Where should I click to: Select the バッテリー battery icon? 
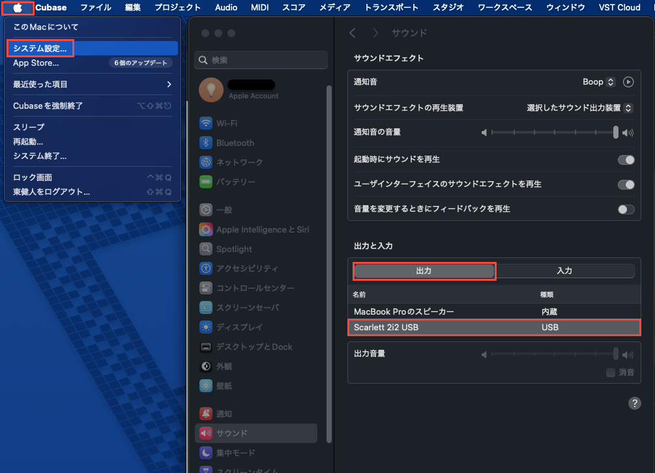coord(206,182)
